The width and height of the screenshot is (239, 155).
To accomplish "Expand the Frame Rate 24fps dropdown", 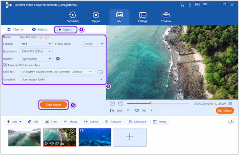I will click(94, 44).
